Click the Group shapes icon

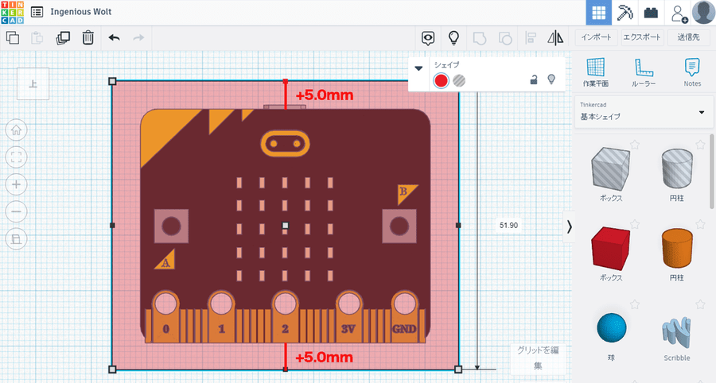479,38
